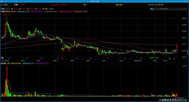Click the blue circle marker under 2023/05/02

click(9, 58)
